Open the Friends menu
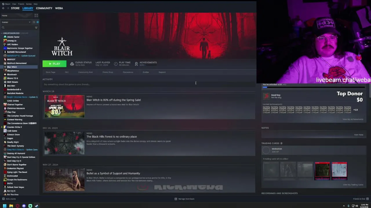Image resolution: width=371 pixels, height=208 pixels. [21, 4]
